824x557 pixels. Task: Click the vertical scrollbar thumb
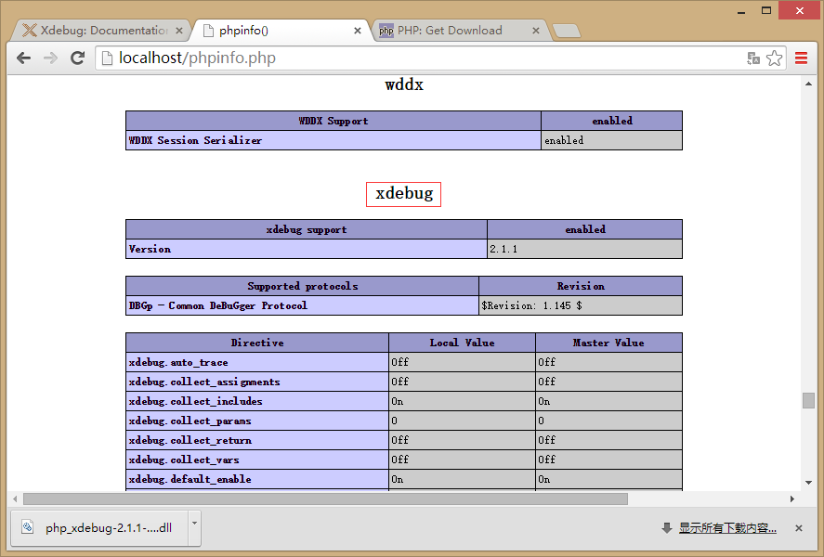point(808,400)
